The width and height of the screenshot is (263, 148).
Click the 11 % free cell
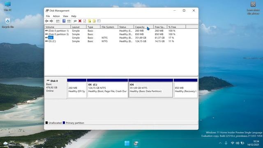[x=171, y=41]
